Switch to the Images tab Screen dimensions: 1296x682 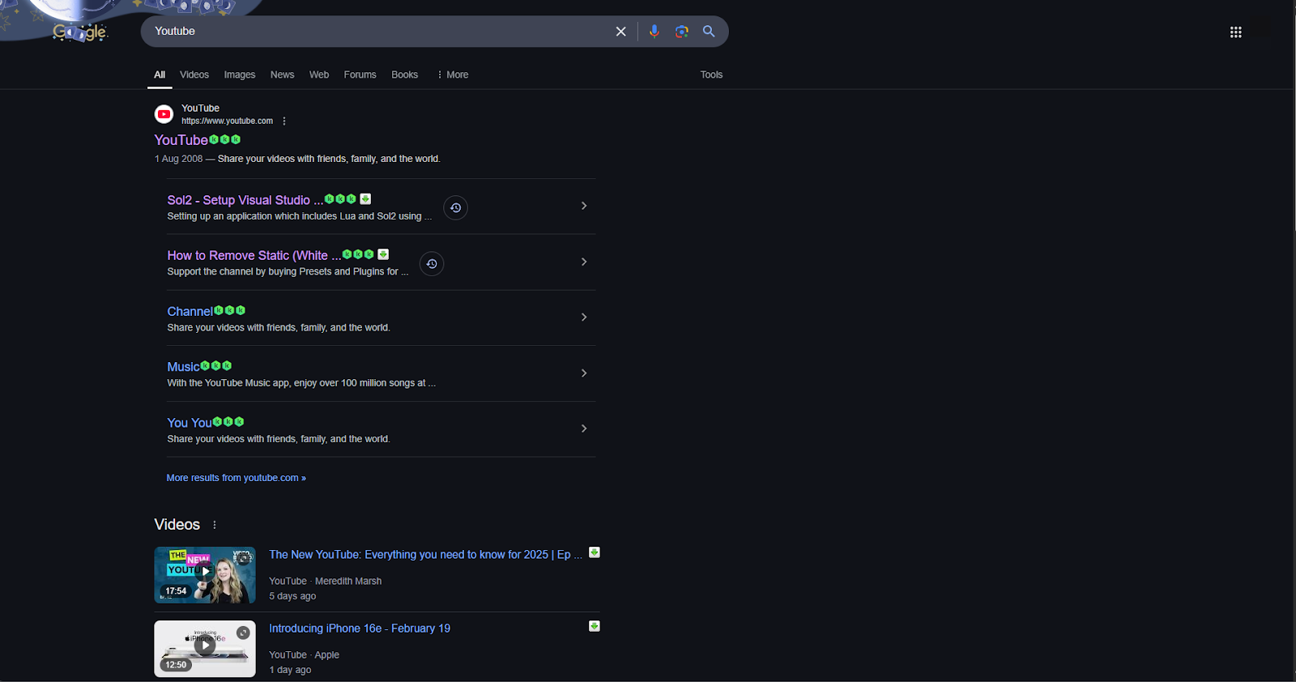(x=240, y=75)
